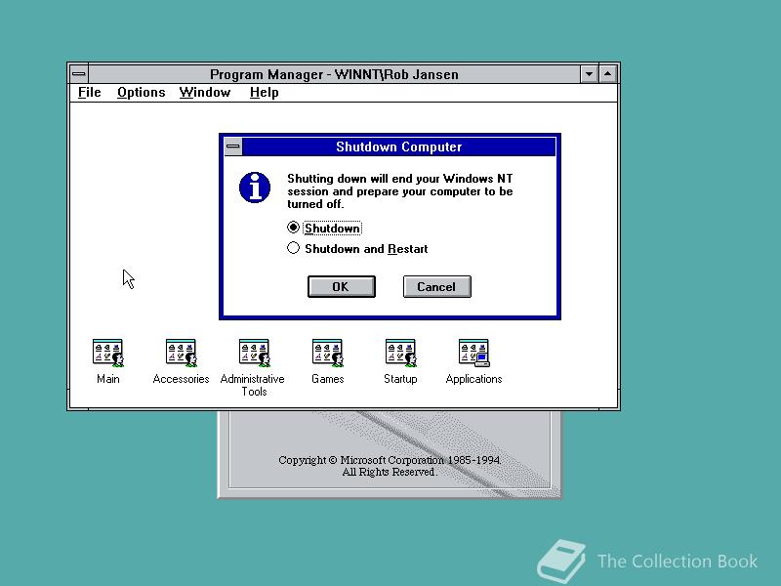This screenshot has width=781, height=586.
Task: Click the Shutdown Computer title bar
Action: point(398,146)
